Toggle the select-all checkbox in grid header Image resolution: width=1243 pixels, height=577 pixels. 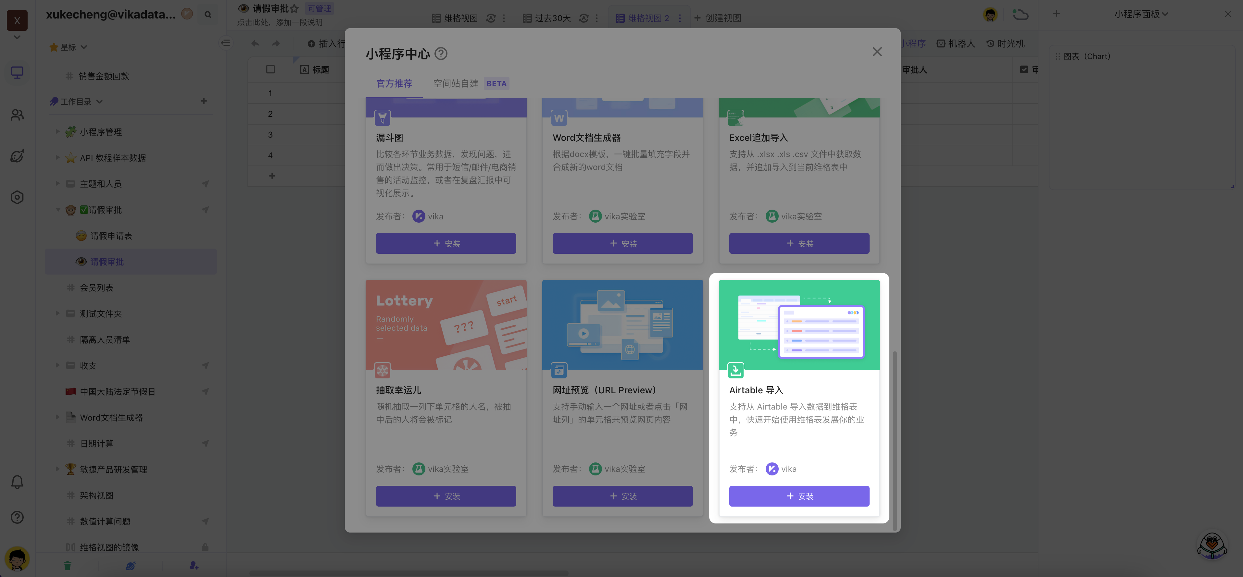pos(270,69)
